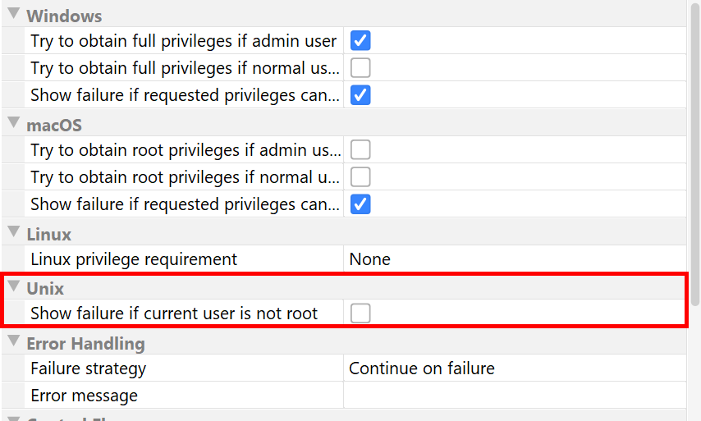This screenshot has width=701, height=421.
Task: Click the Error message value field
Action: click(513, 396)
